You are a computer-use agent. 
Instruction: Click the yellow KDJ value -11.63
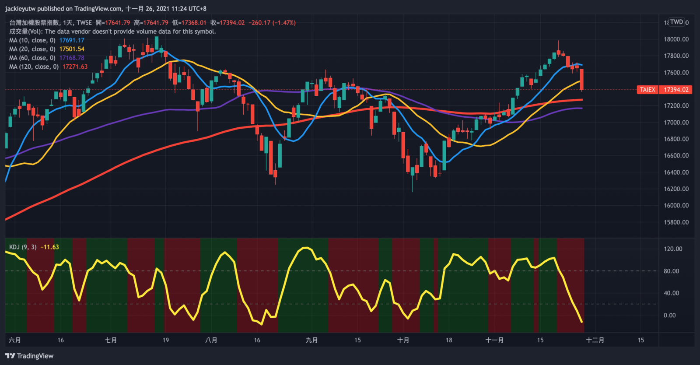coord(49,247)
